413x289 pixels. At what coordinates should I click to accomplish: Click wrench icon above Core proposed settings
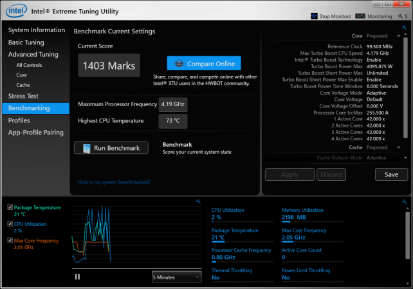pyautogui.click(x=404, y=28)
